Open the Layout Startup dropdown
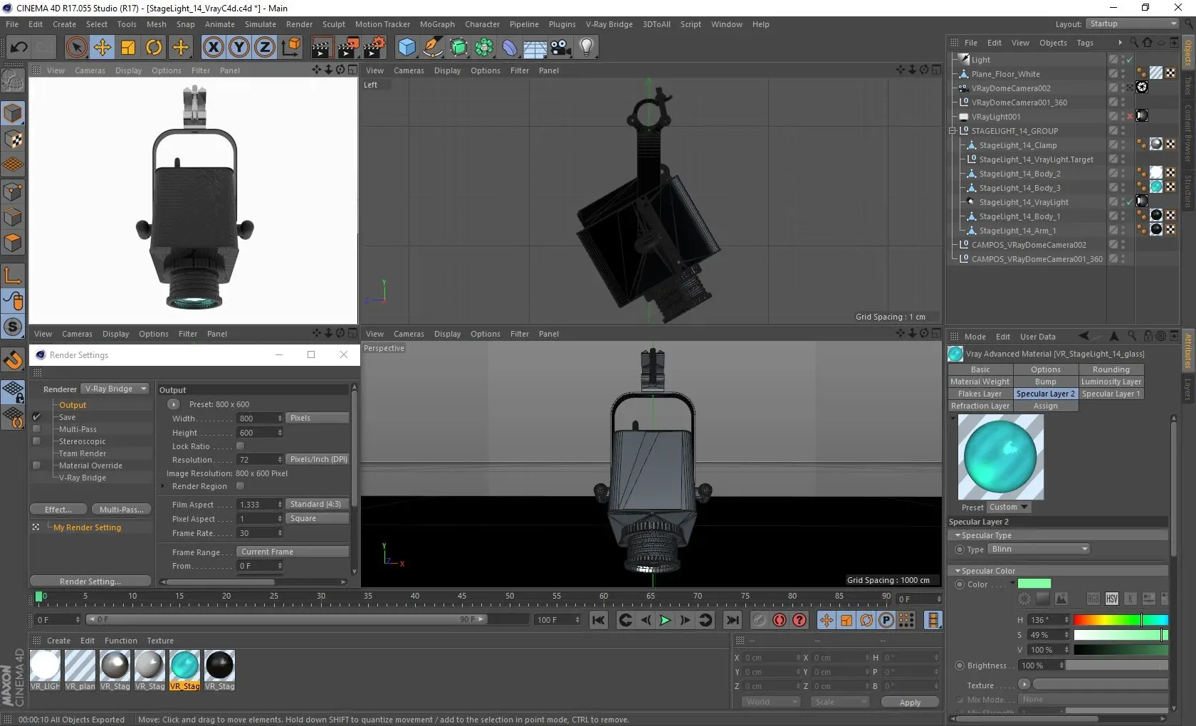This screenshot has height=726, width=1196. [1133, 23]
